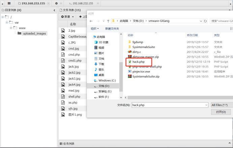Viewport: 233px width, 148px height.
Task: Select the cmd.jpg file icon
Action: pyautogui.click(x=63, y=49)
